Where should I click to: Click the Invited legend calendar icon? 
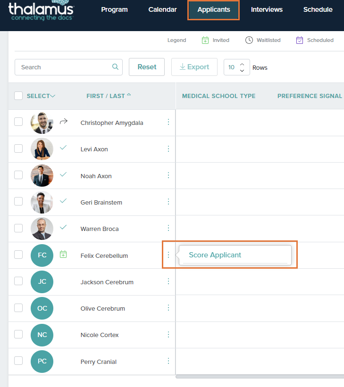[205, 40]
